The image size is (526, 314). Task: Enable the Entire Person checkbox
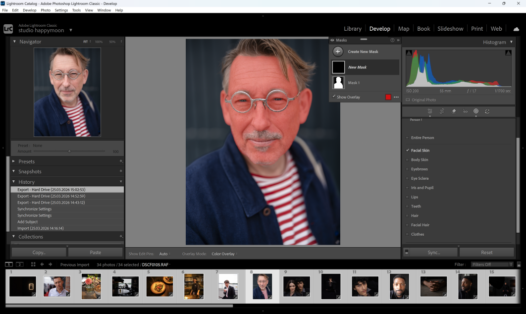[x=408, y=138]
